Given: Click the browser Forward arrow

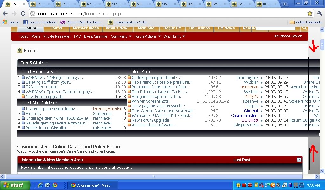Looking at the screenshot, I should coord(14,14).
